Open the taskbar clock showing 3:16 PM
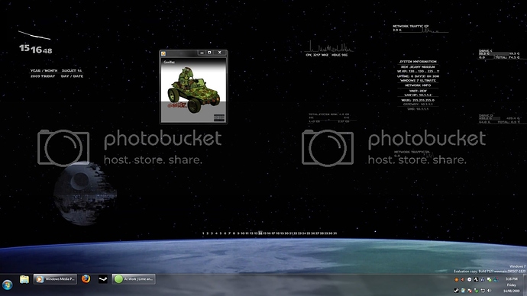The image size is (527, 296). click(512, 279)
